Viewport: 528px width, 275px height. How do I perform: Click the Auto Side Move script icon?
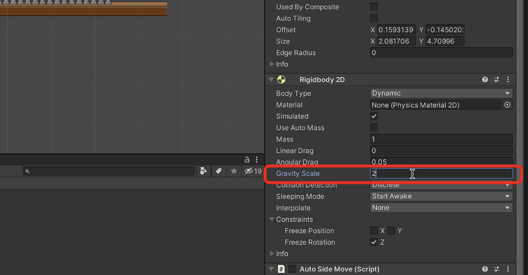(x=281, y=269)
